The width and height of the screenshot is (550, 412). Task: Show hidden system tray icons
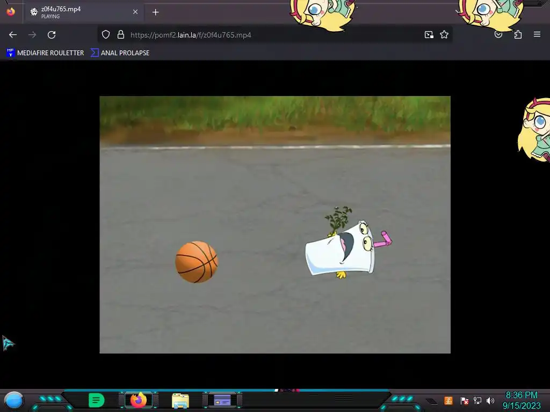point(432,401)
